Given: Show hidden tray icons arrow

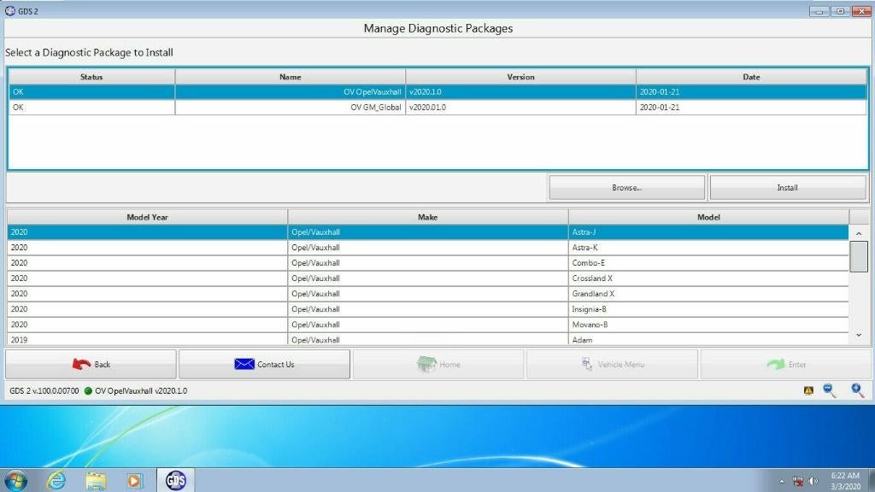Looking at the screenshot, I should point(782,481).
